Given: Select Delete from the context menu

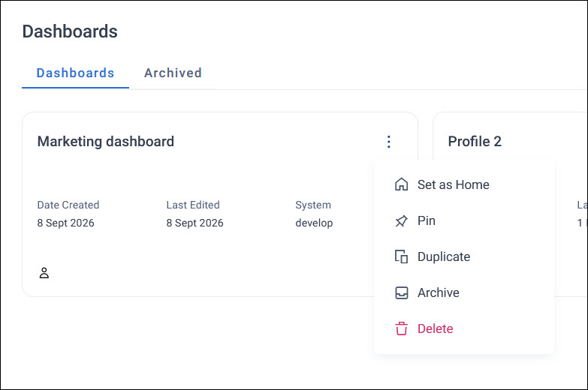Looking at the screenshot, I should 464,328.
